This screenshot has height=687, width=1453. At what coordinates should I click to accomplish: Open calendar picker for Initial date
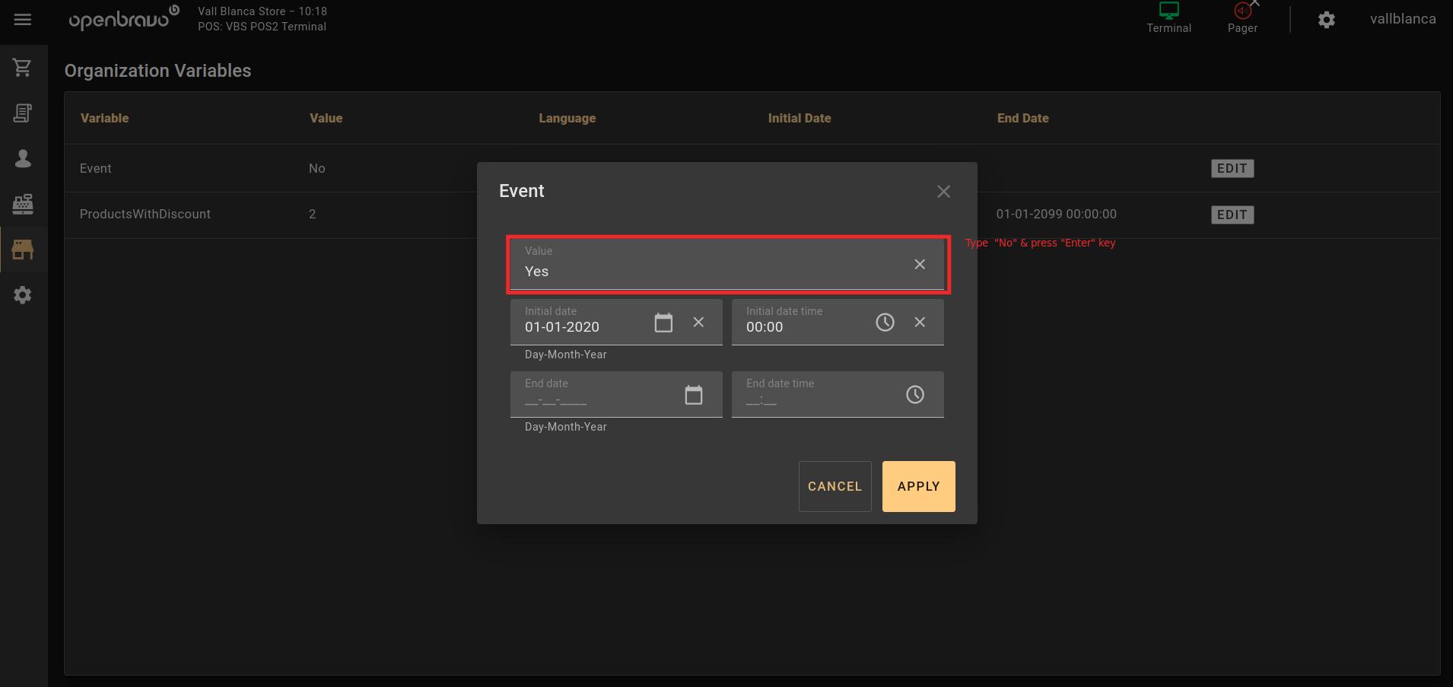[663, 323]
